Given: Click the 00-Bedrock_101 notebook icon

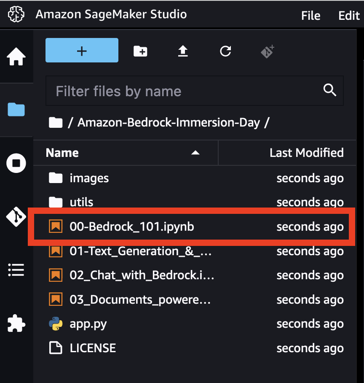Looking at the screenshot, I should click(56, 226).
